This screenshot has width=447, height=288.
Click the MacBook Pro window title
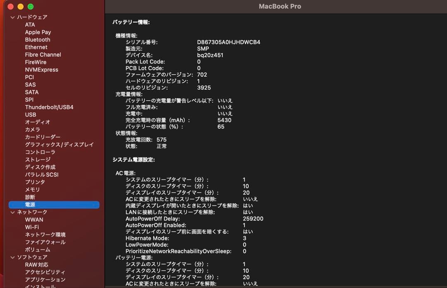click(x=280, y=6)
